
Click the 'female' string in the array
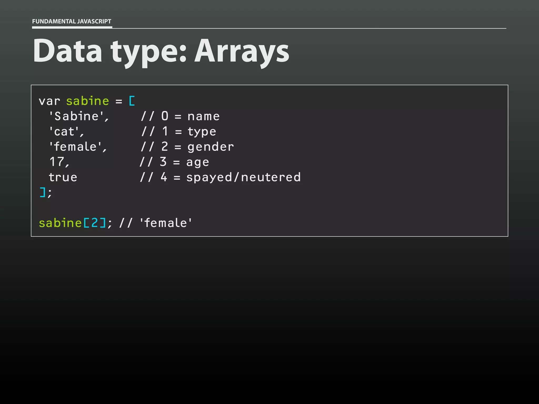76,147
